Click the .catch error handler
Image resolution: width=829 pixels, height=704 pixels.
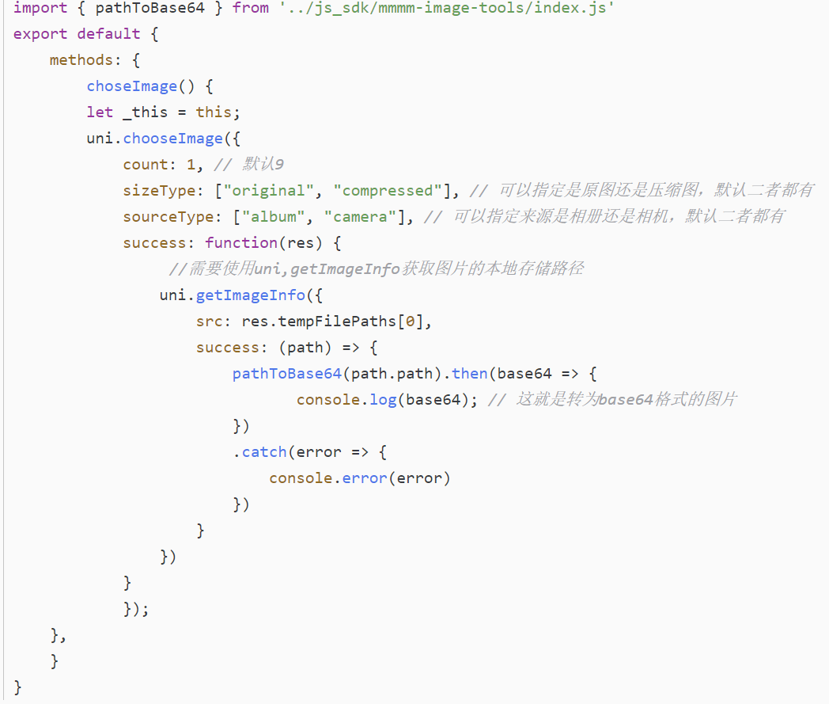point(259,452)
